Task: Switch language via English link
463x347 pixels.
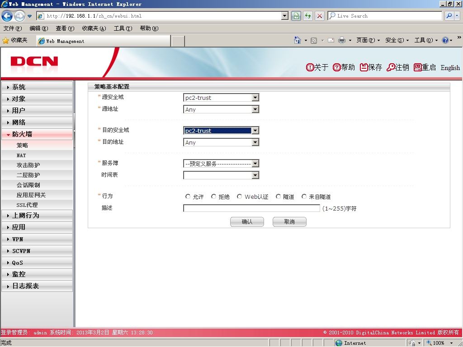Action: (450, 68)
